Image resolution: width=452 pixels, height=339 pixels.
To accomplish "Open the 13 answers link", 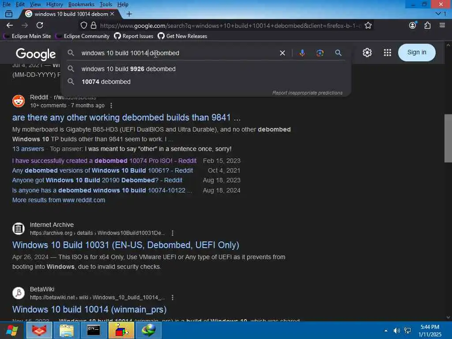I will click(x=28, y=149).
